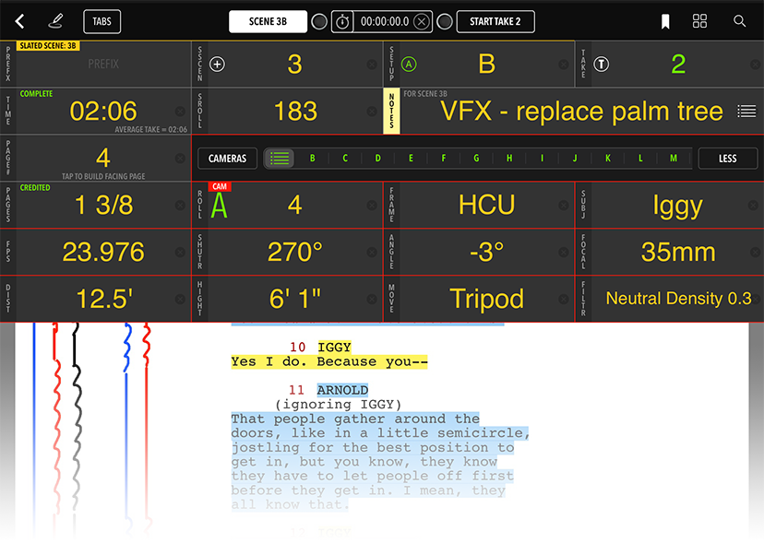Edit the 02:06 take time

[103, 111]
